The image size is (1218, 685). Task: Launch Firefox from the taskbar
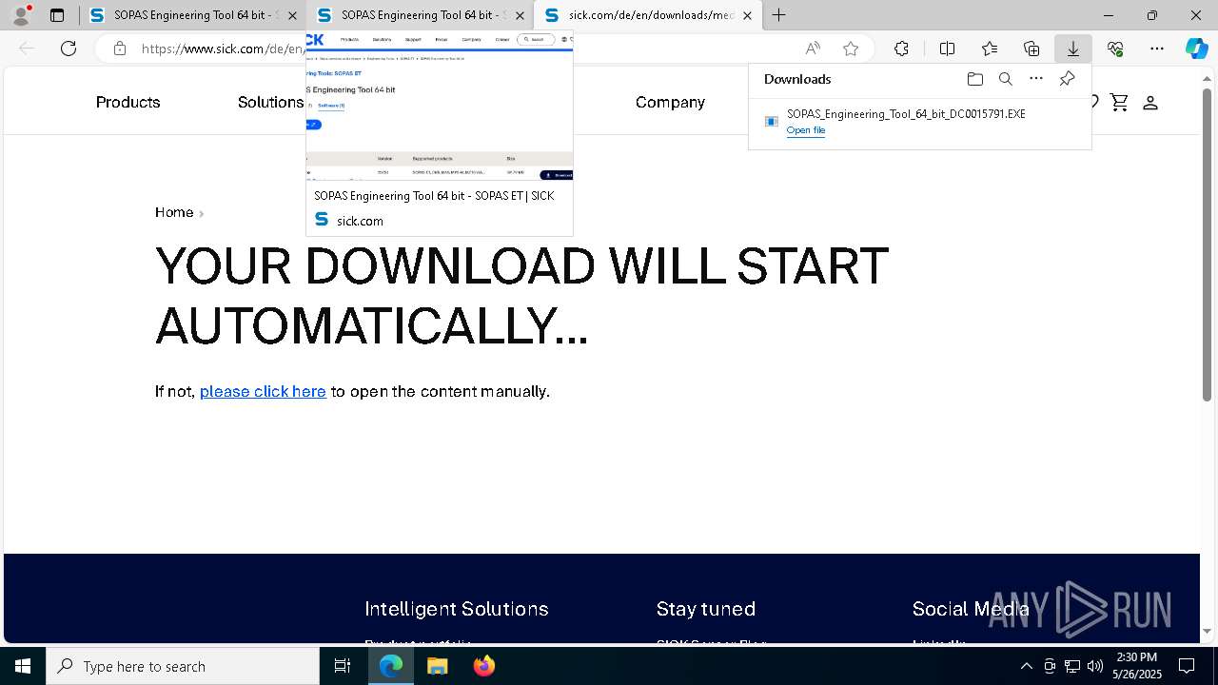(483, 666)
